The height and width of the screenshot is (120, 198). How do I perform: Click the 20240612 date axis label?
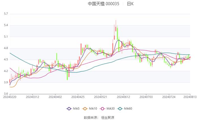[123, 97]
